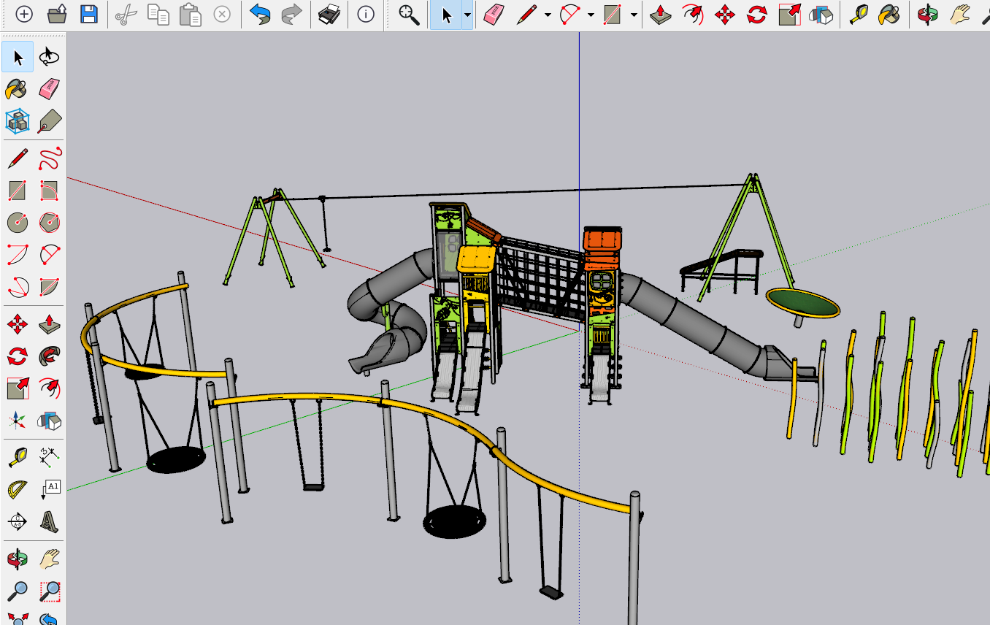The width and height of the screenshot is (990, 625).
Task: Select the Circle tool
Action: click(x=18, y=223)
